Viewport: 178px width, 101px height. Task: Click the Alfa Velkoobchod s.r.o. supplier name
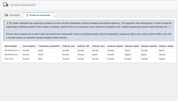coord(13,50)
